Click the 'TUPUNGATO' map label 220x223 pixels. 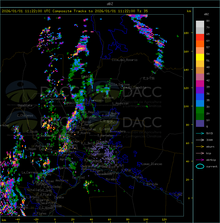[x=43, y=184]
